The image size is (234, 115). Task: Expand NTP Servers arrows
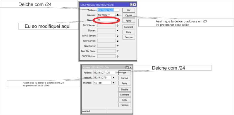point(118,41)
